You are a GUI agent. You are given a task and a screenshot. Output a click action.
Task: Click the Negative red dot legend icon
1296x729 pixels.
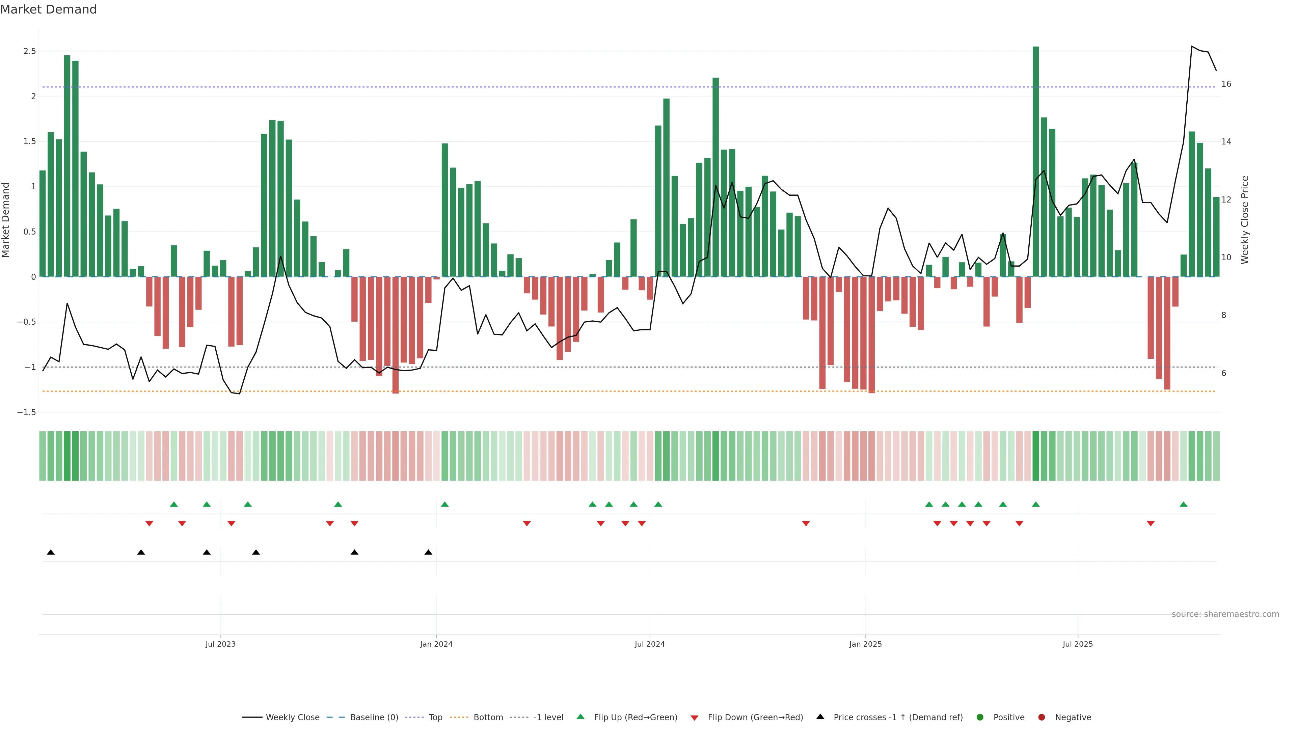click(x=1042, y=718)
